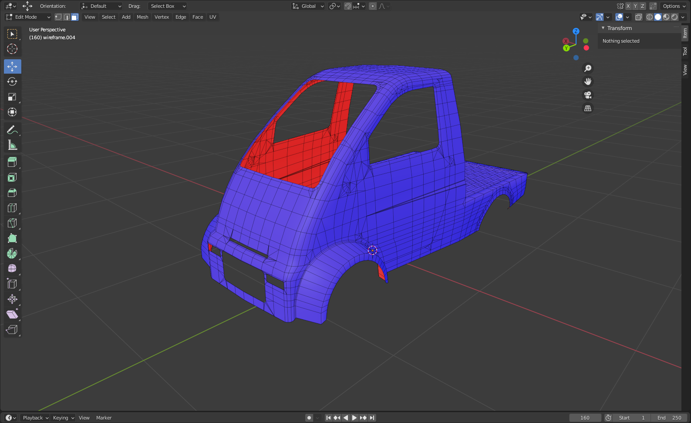Toggle show gizmos button
The image size is (691, 423).
pos(600,17)
